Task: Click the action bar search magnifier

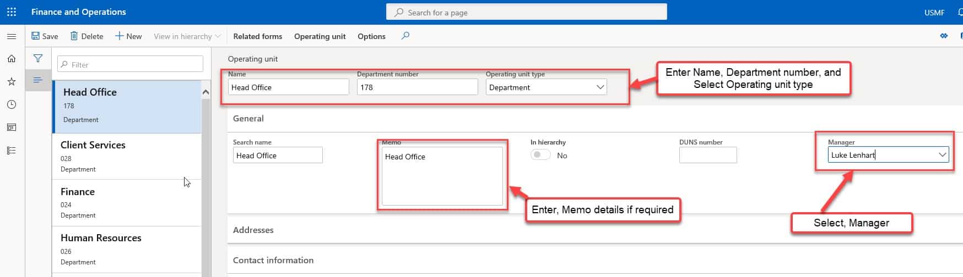Action: click(x=405, y=36)
